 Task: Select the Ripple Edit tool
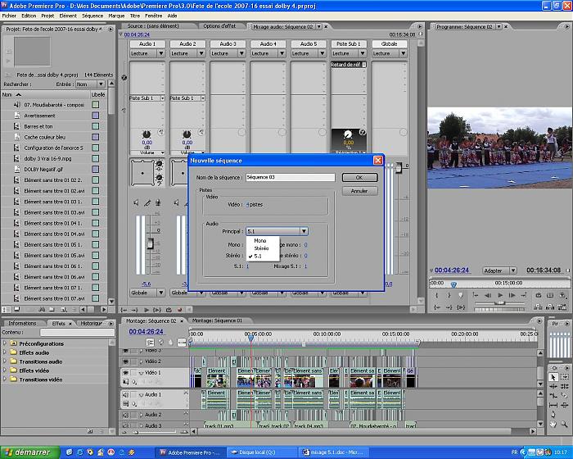[553, 386]
